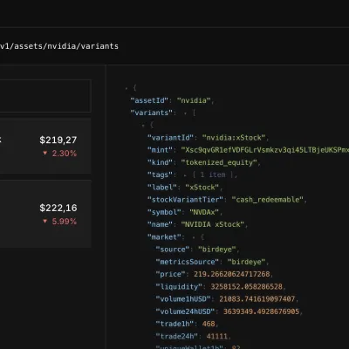The height and width of the screenshot is (349, 349).
Task: Click the "kind" key
Action: (160, 162)
